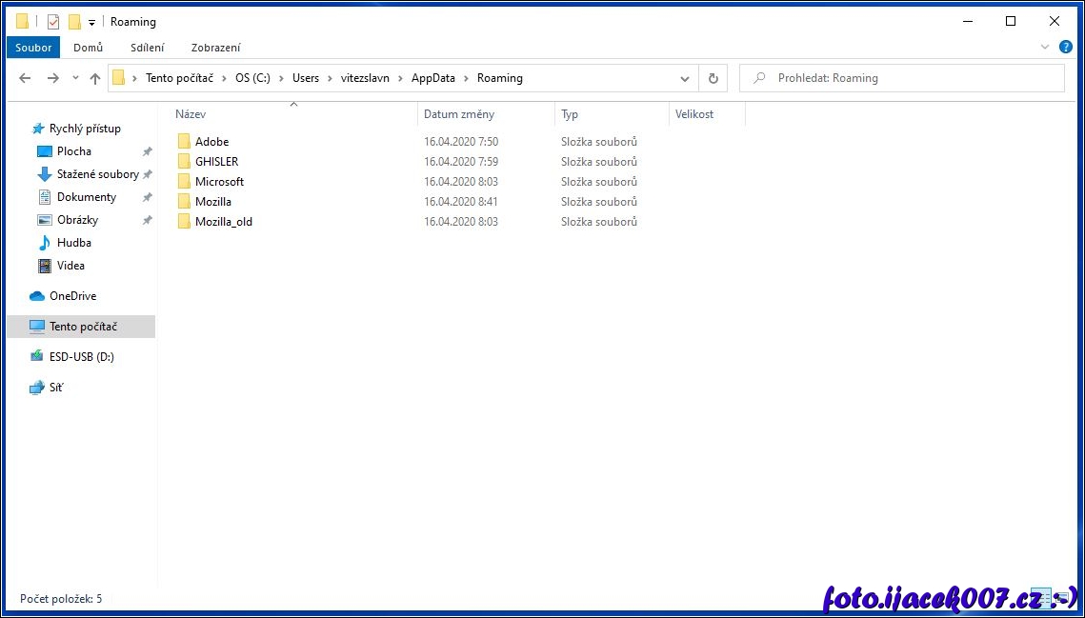Expand the ribbon chevron
Image resolution: width=1085 pixels, height=618 pixels.
pyautogui.click(x=1045, y=47)
